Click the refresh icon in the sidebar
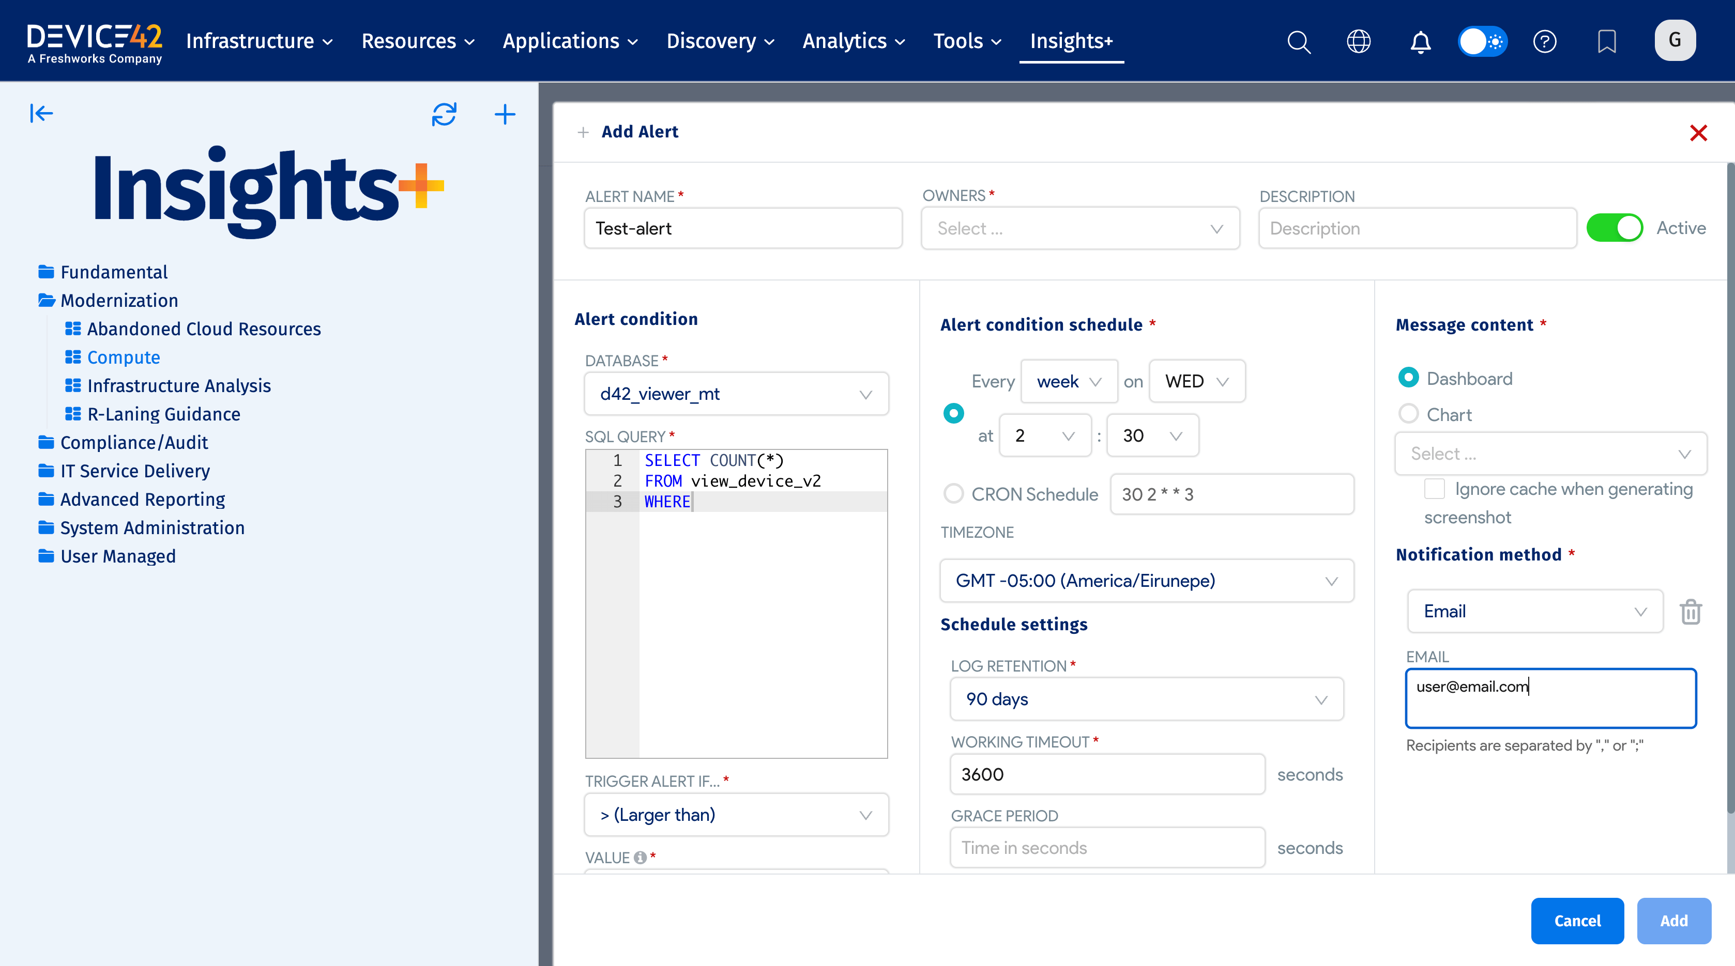 click(x=444, y=114)
